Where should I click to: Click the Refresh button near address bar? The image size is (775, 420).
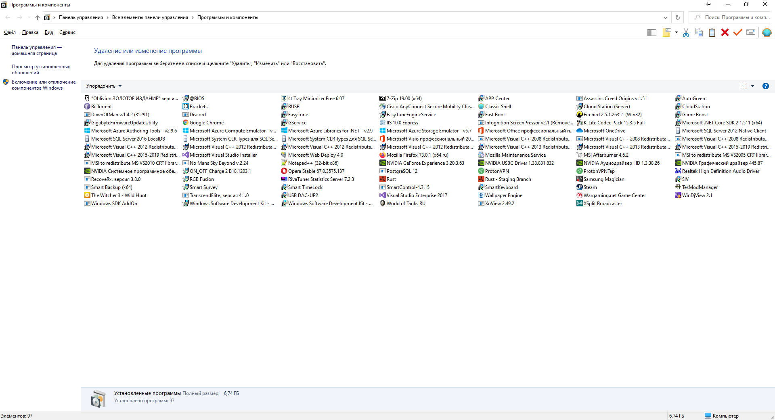tap(678, 17)
